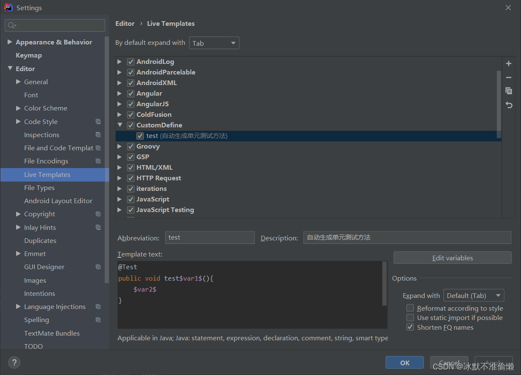521x375 pixels.
Task: Expand the HTML/XML template group
Action: tap(120, 168)
